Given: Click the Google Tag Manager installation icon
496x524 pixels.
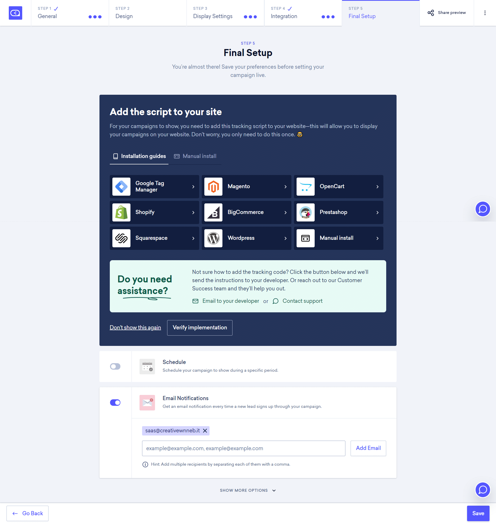Looking at the screenshot, I should click(x=122, y=186).
